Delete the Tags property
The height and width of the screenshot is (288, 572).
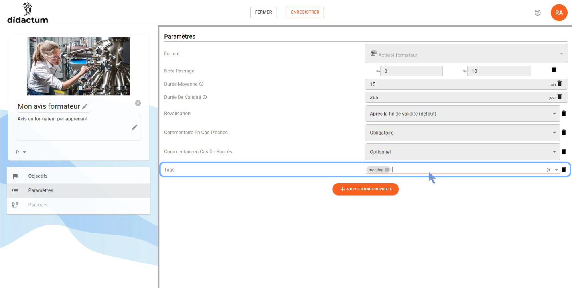[x=564, y=169]
